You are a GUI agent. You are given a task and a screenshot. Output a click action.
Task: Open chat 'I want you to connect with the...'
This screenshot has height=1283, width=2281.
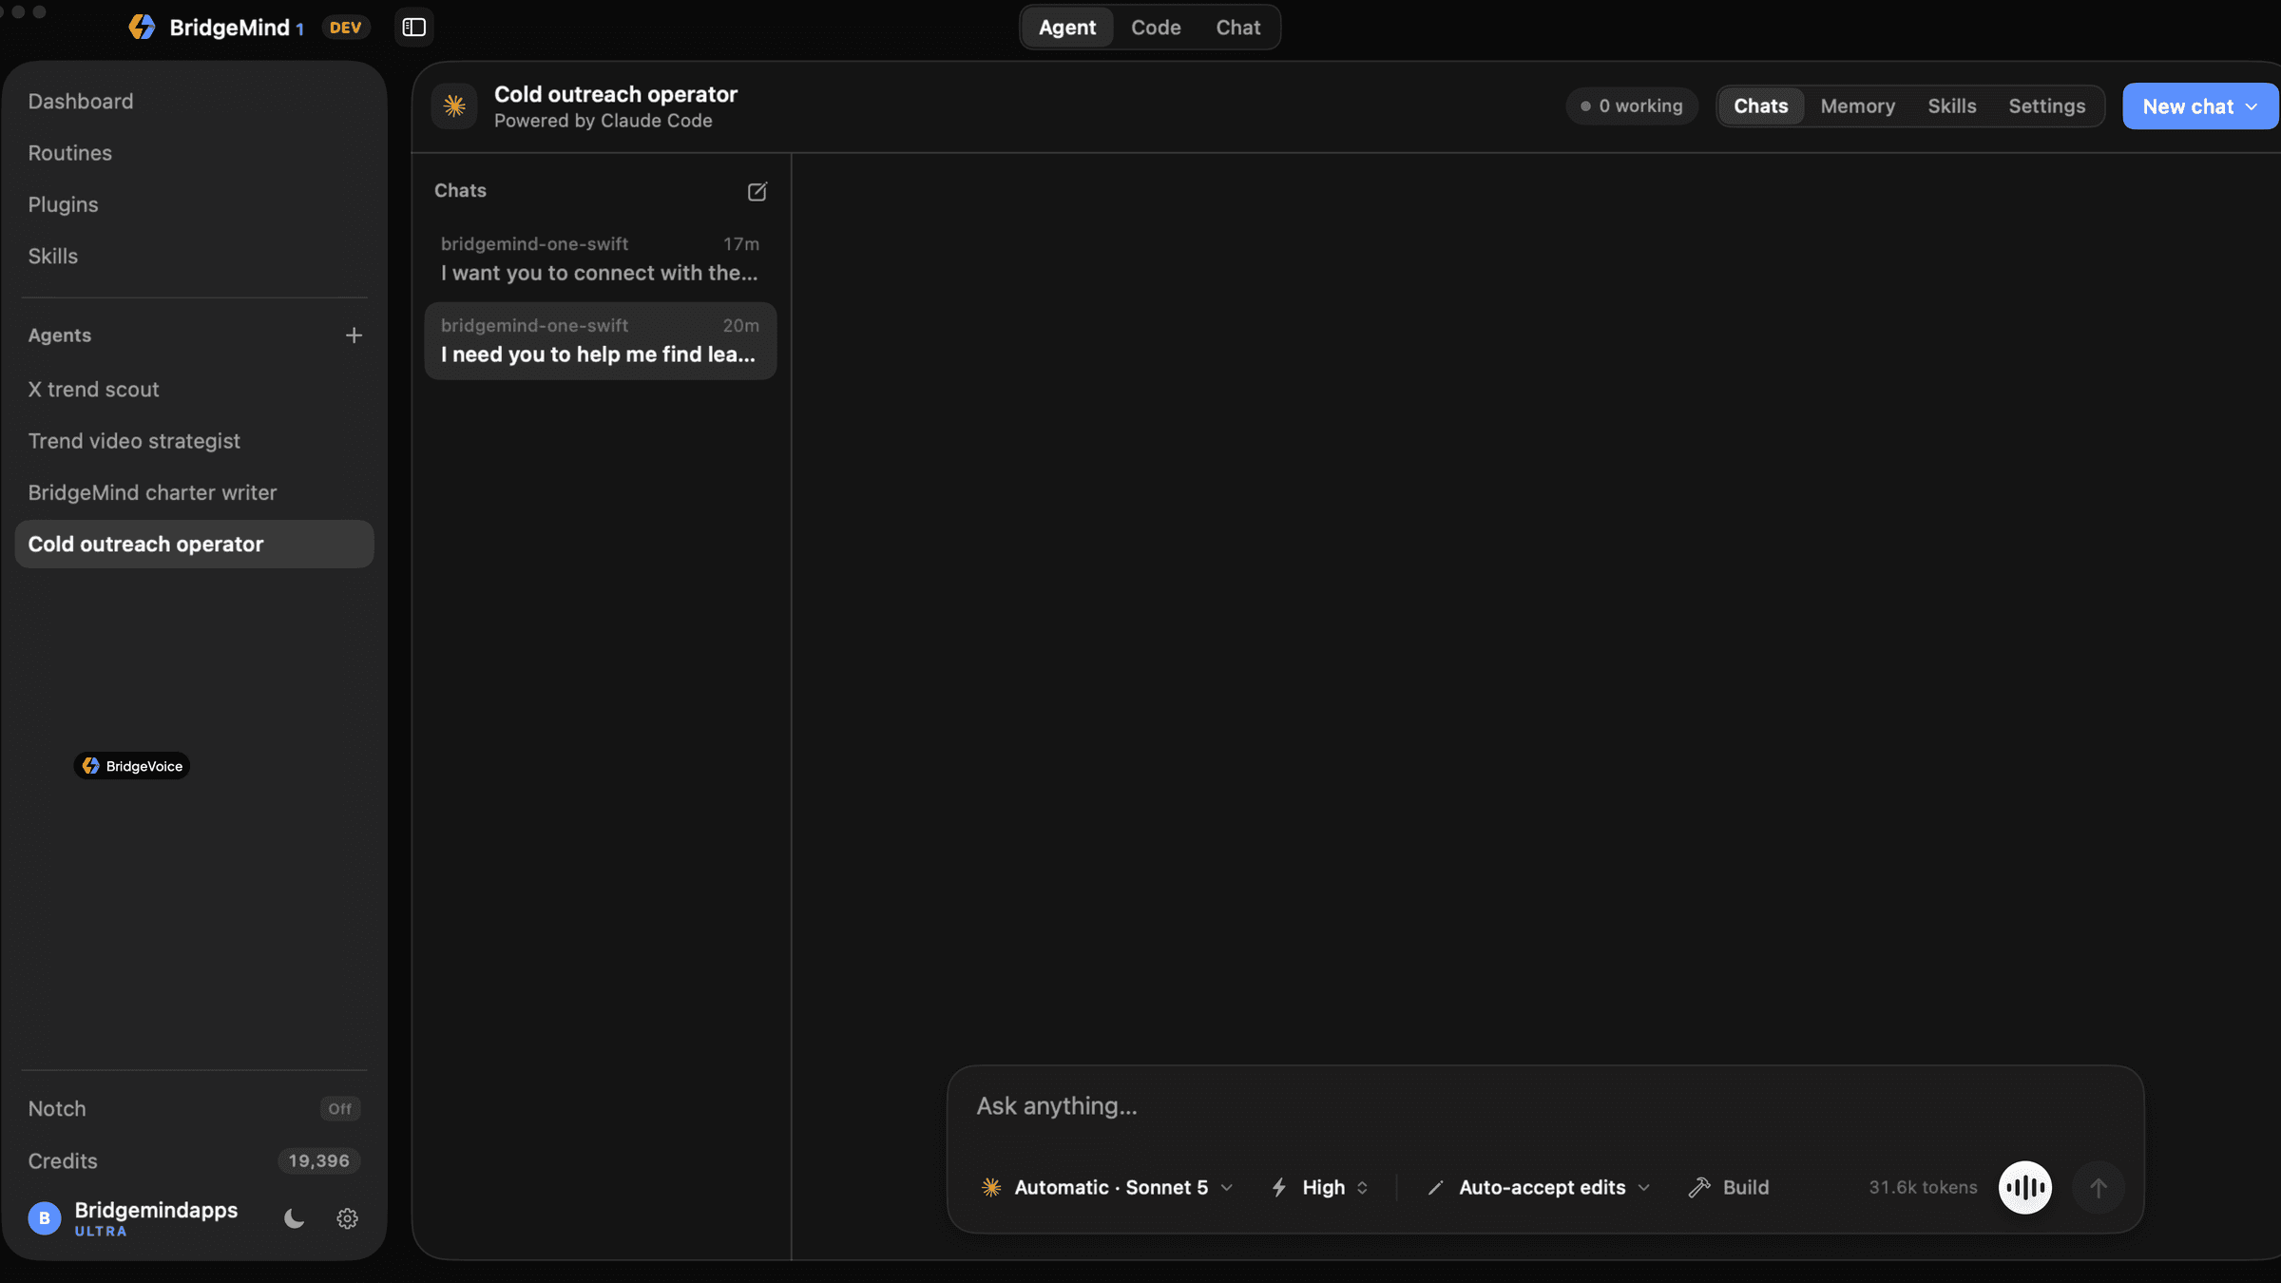point(600,259)
